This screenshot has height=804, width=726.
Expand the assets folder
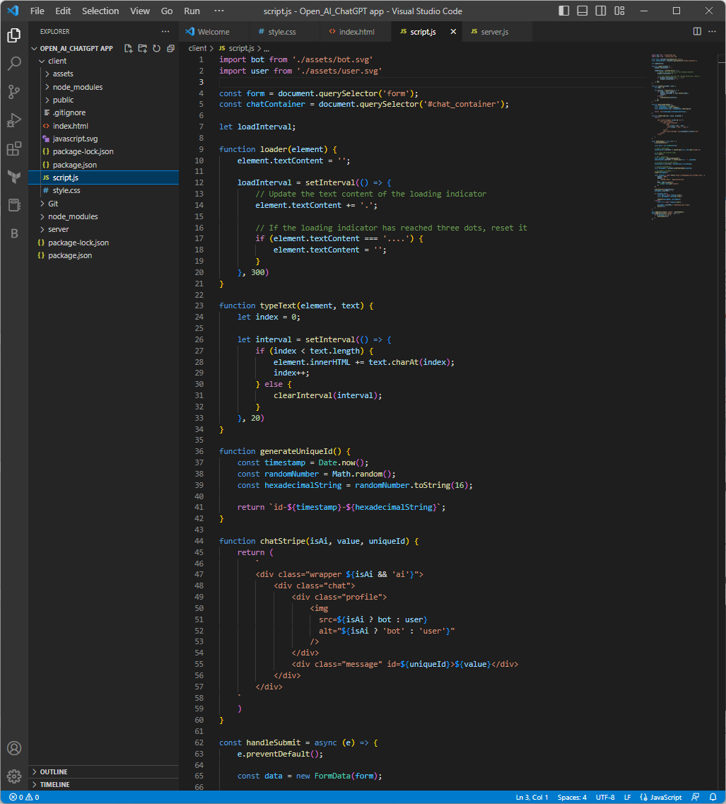click(x=104, y=74)
